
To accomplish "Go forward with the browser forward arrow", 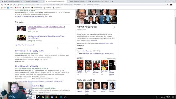I will pyautogui.click(x=5, y=5).
